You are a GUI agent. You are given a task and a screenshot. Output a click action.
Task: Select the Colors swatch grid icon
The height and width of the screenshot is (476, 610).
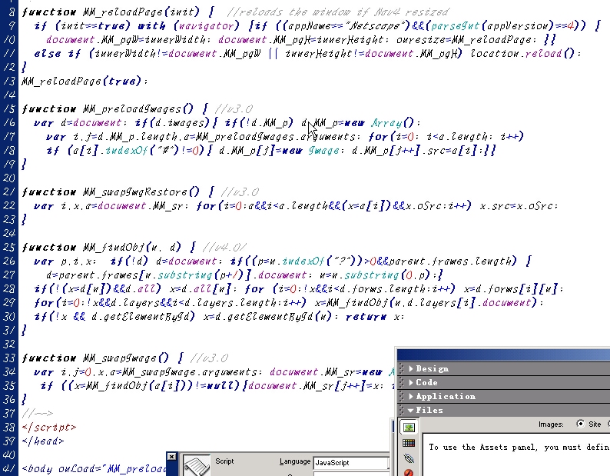pyautogui.click(x=409, y=443)
